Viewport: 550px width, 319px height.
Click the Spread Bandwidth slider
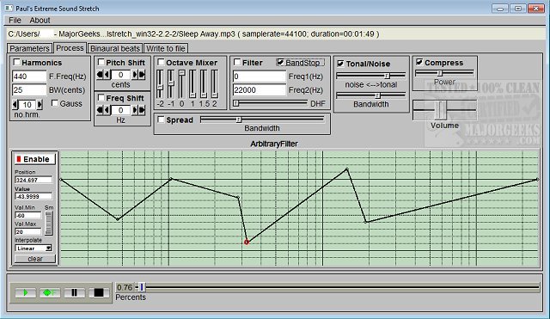[262, 120]
